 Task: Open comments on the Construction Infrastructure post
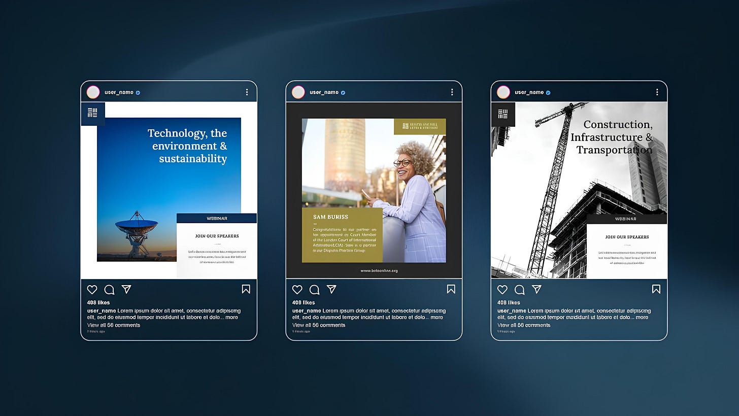(519, 290)
